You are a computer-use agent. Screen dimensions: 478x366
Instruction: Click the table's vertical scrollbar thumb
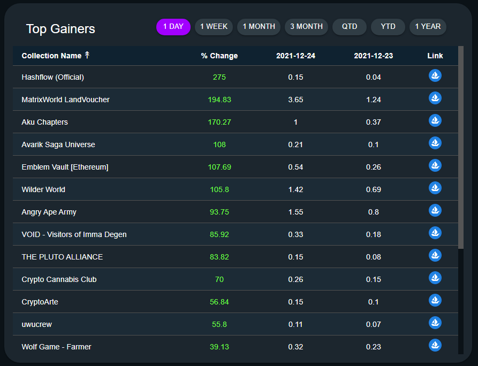pyautogui.click(x=461, y=148)
